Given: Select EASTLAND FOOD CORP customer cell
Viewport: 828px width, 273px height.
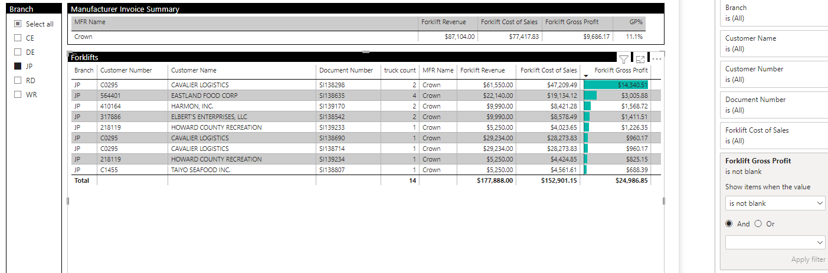Looking at the screenshot, I should point(204,96).
